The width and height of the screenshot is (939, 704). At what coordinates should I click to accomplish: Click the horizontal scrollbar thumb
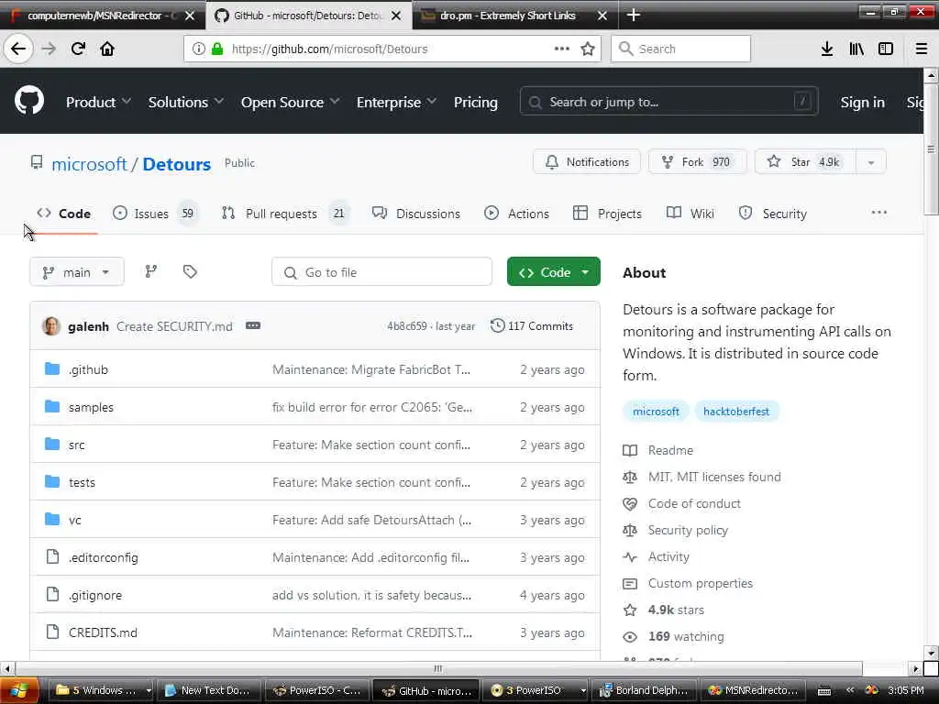coord(438,668)
